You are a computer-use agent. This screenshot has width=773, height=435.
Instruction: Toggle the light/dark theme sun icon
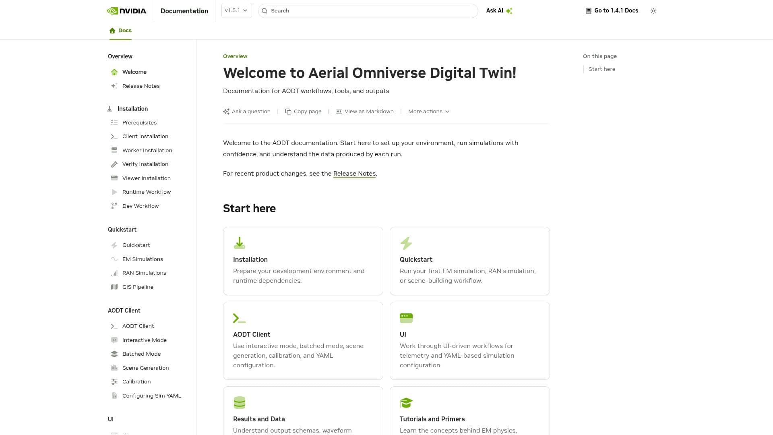653,11
